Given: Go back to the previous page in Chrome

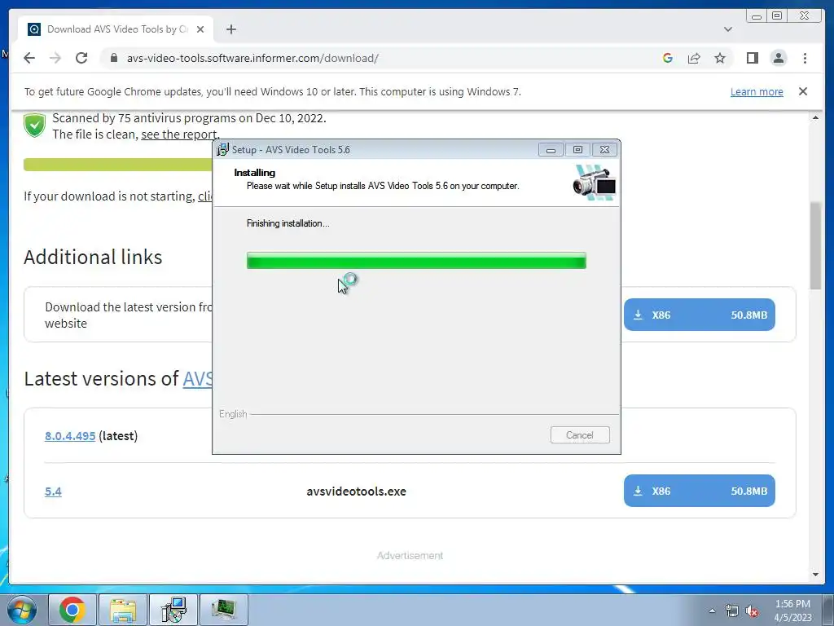Looking at the screenshot, I should [29, 58].
